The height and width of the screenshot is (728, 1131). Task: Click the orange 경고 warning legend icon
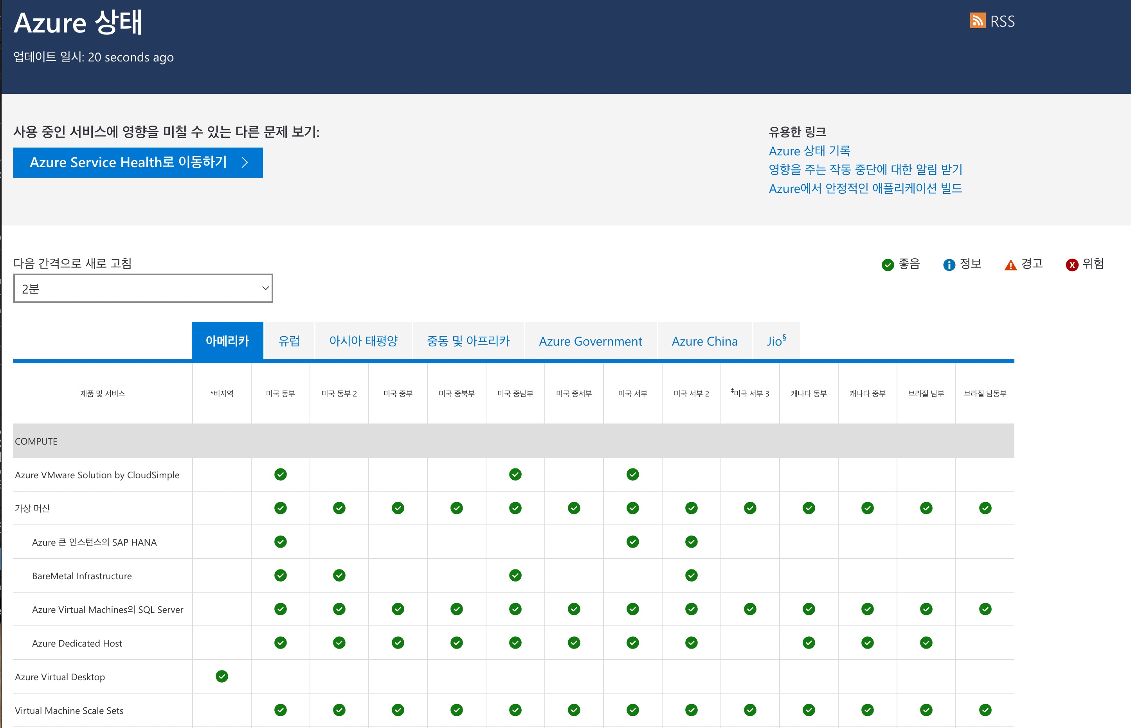click(x=1010, y=265)
